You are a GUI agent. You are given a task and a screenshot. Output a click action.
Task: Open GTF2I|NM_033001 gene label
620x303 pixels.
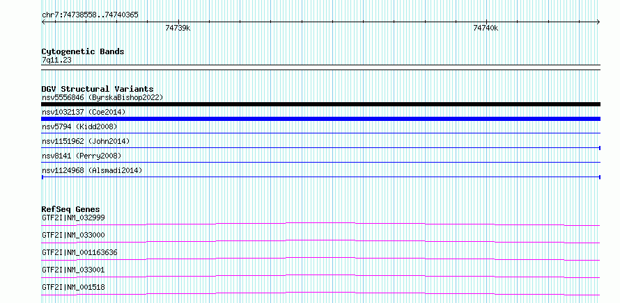click(x=73, y=270)
